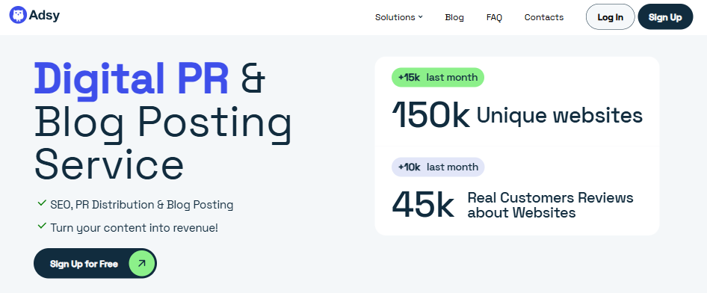This screenshot has height=293, width=707.
Task: Click Sign Up for Free button
Action: point(95,264)
